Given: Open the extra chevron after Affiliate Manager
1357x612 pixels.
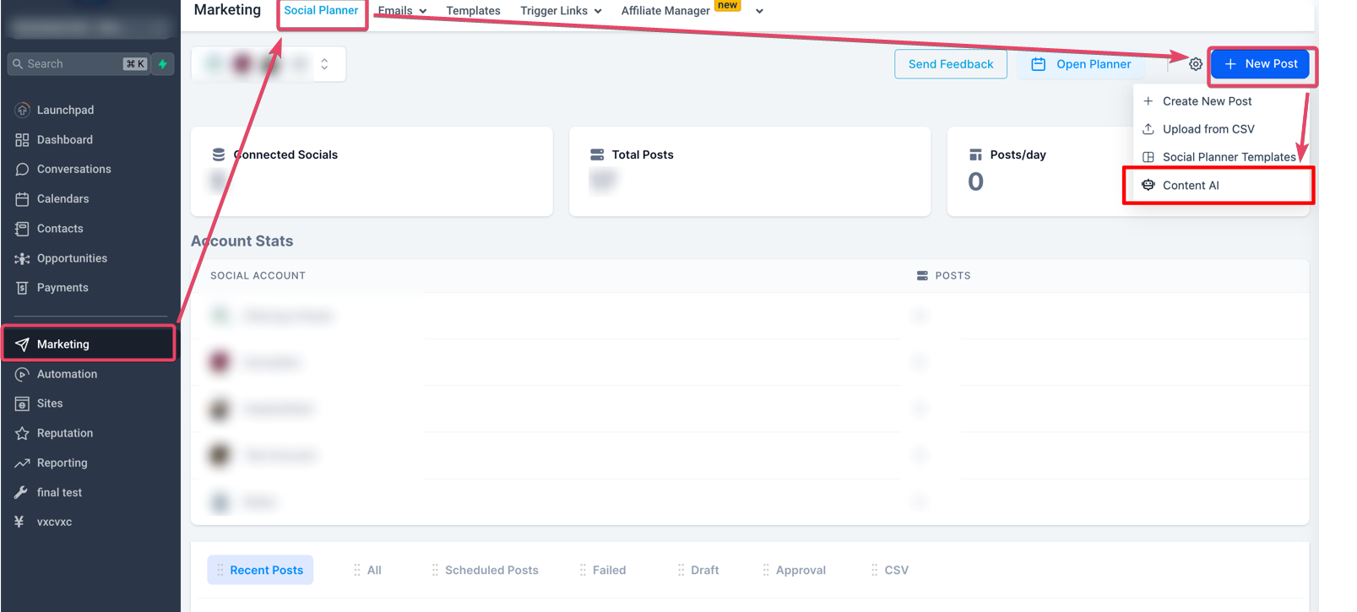Looking at the screenshot, I should pyautogui.click(x=759, y=11).
